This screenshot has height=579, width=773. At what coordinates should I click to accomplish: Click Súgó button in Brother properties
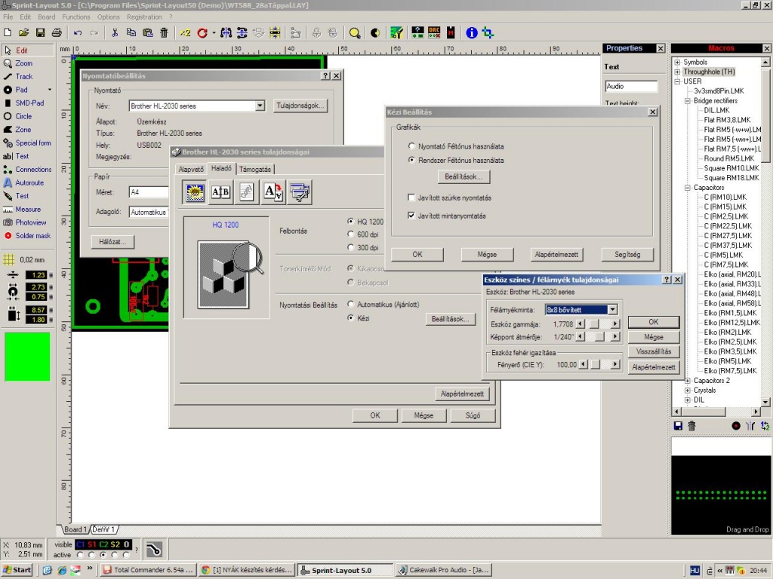coord(473,415)
